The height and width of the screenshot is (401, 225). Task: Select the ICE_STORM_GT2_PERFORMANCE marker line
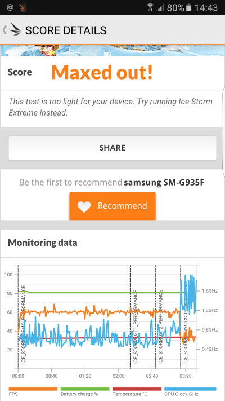click(155, 317)
